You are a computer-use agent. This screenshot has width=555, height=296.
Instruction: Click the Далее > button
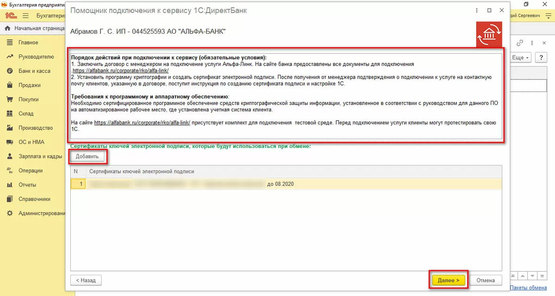pyautogui.click(x=448, y=280)
